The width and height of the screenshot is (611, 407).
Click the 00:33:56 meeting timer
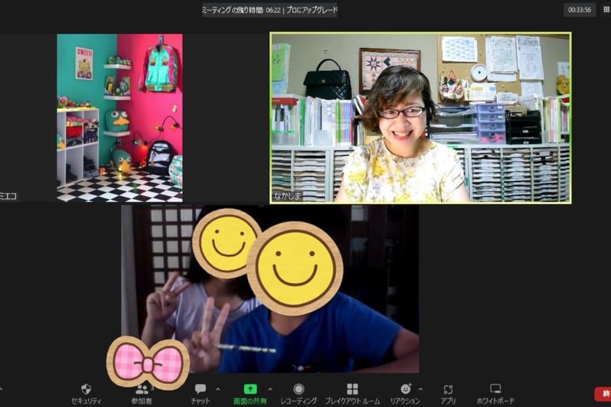579,10
